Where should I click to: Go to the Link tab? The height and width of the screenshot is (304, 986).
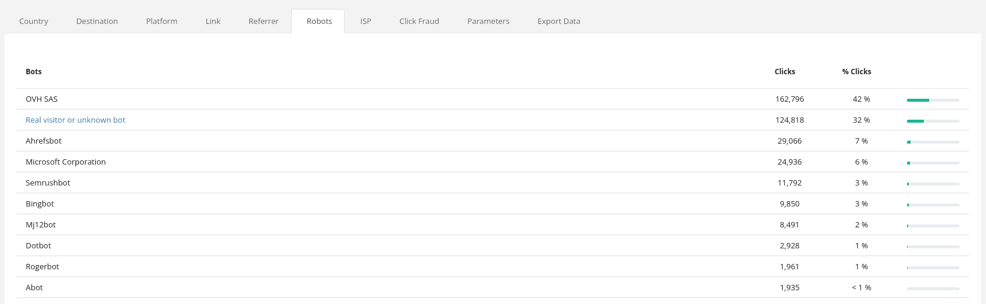(x=213, y=22)
